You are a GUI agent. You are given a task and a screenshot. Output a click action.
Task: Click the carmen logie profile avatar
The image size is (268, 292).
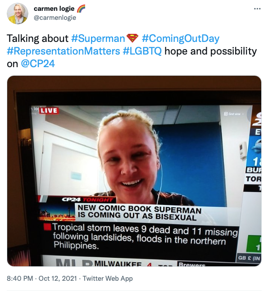point(18,14)
